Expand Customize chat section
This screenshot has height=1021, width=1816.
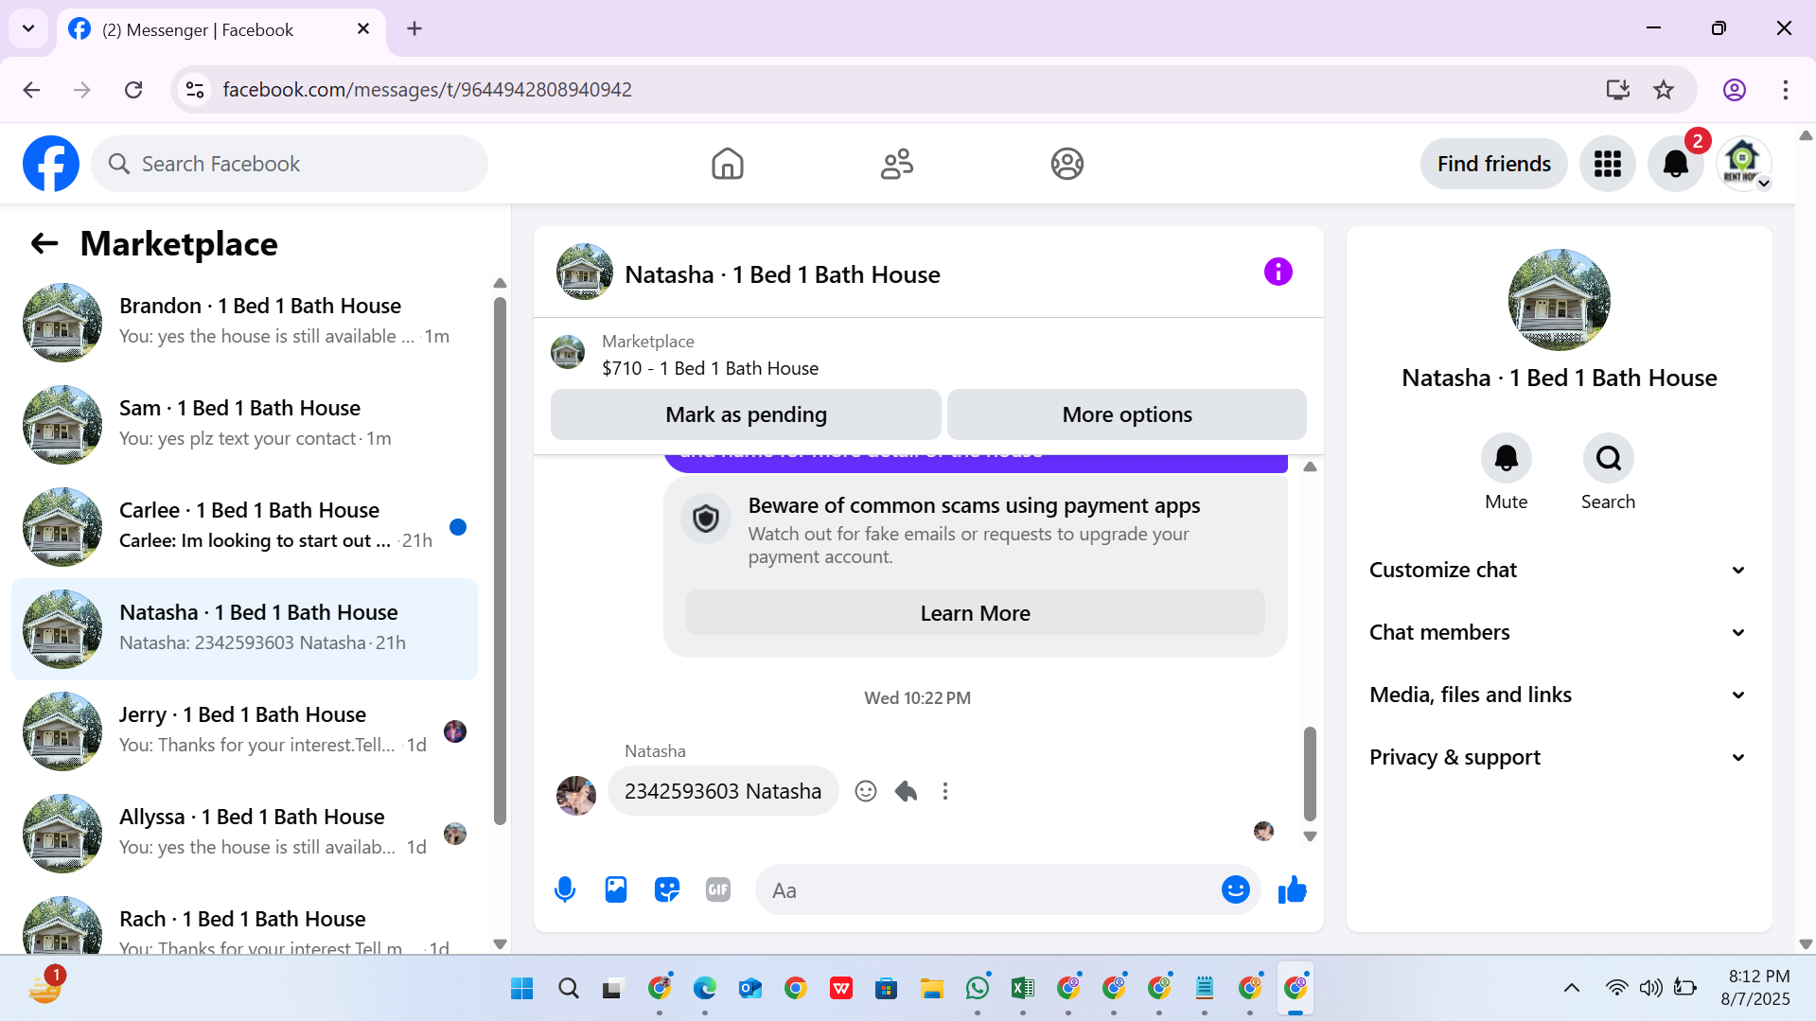pyautogui.click(x=1559, y=570)
